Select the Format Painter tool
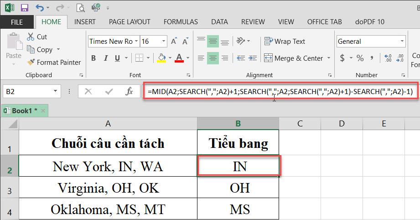The height and width of the screenshot is (220, 420). point(53,62)
